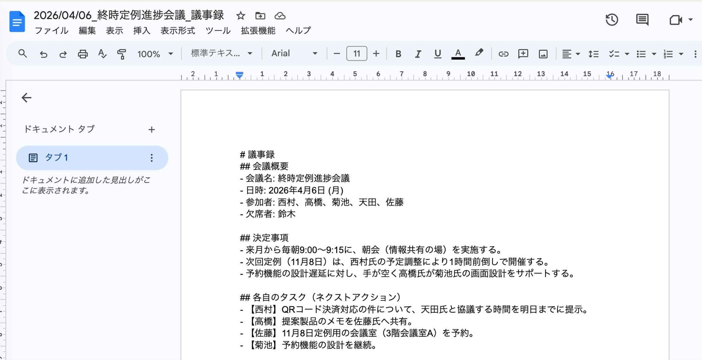Open the 挿入 menu
The width and height of the screenshot is (702, 360).
pos(142,31)
